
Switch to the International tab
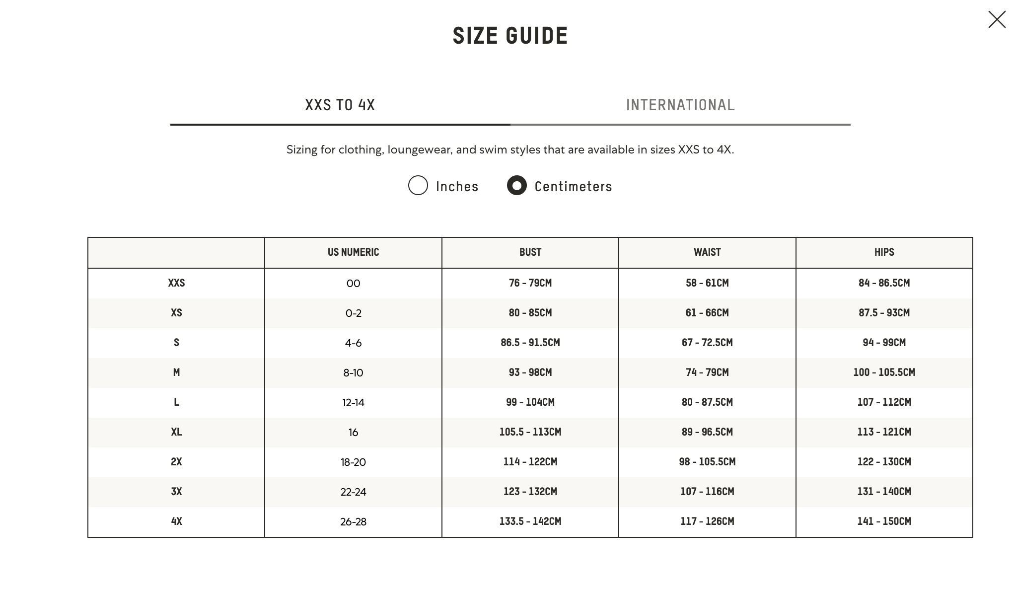click(680, 105)
